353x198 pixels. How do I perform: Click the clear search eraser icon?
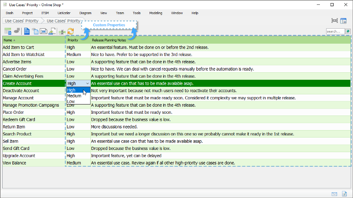[348, 31]
